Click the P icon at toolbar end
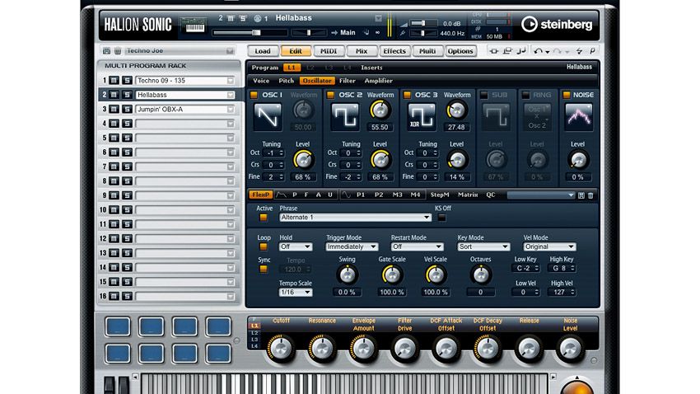The image size is (700, 394). pos(592,51)
